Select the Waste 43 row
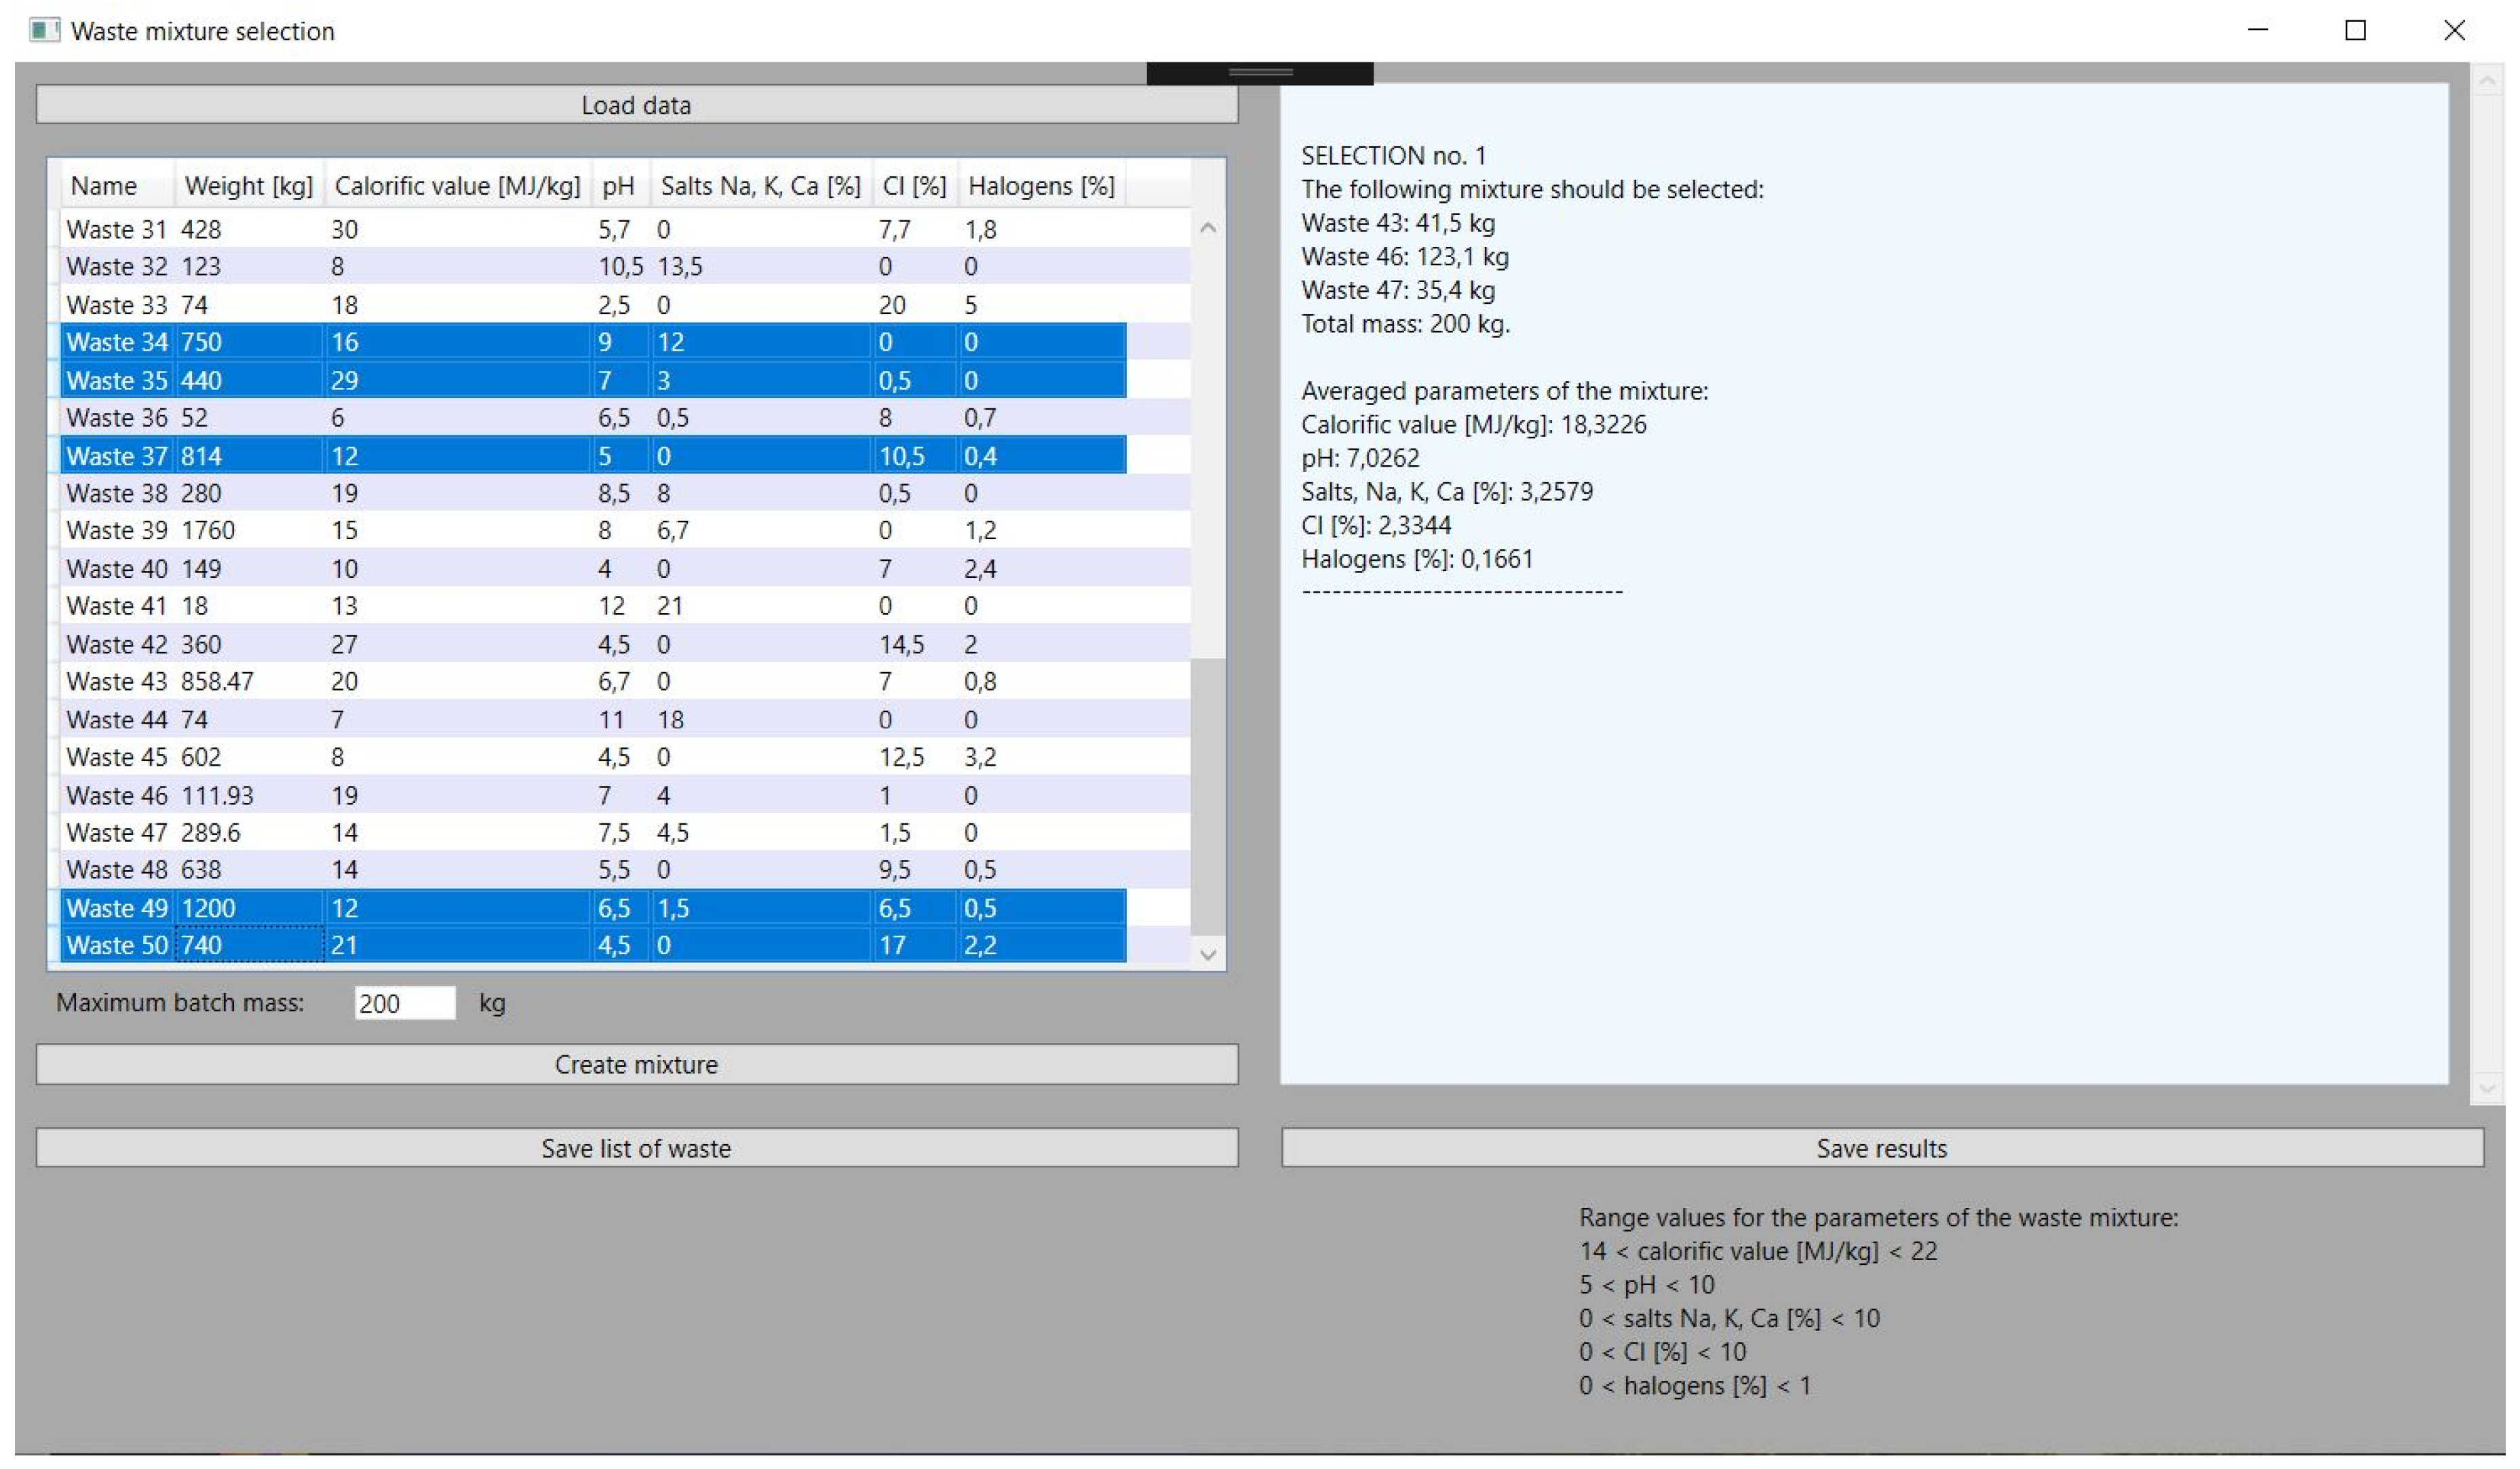Image resolution: width=2520 pixels, height=1469 pixels. (116, 682)
